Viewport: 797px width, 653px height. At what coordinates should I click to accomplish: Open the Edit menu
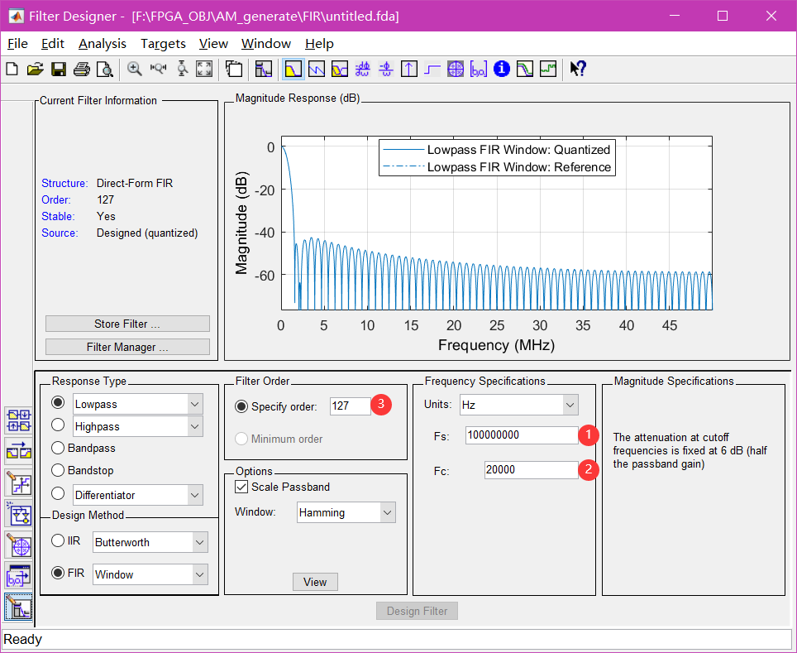coord(53,44)
